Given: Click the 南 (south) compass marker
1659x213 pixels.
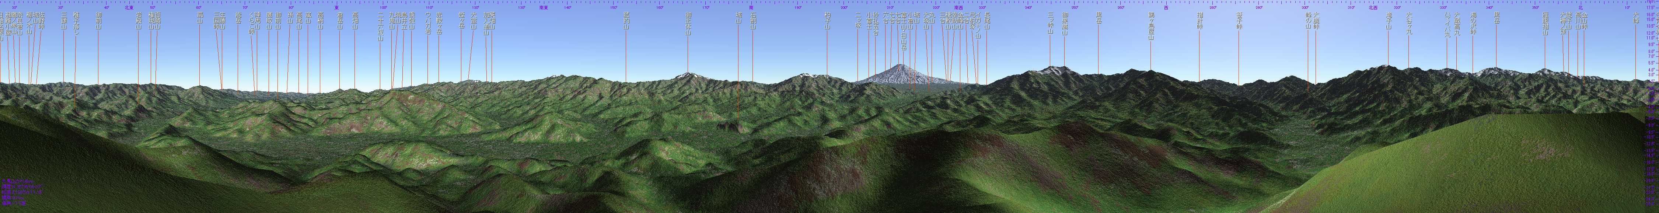Looking at the screenshot, I should [751, 8].
